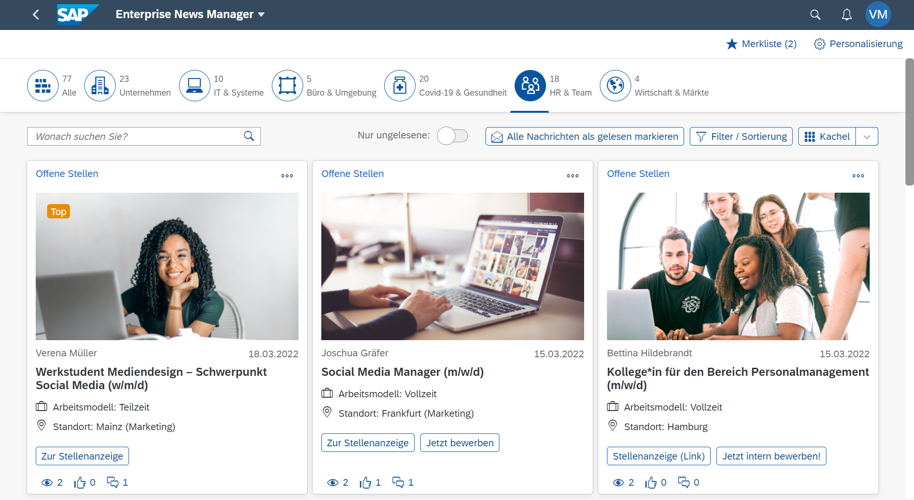
Task: Open the notifications bell
Action: coord(846,14)
